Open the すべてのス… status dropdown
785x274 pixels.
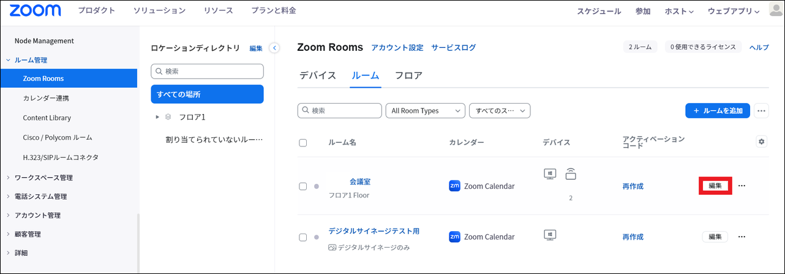pyautogui.click(x=500, y=111)
